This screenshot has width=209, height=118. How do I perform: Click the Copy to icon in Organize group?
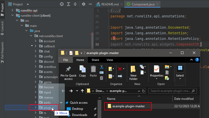coord(111,76)
